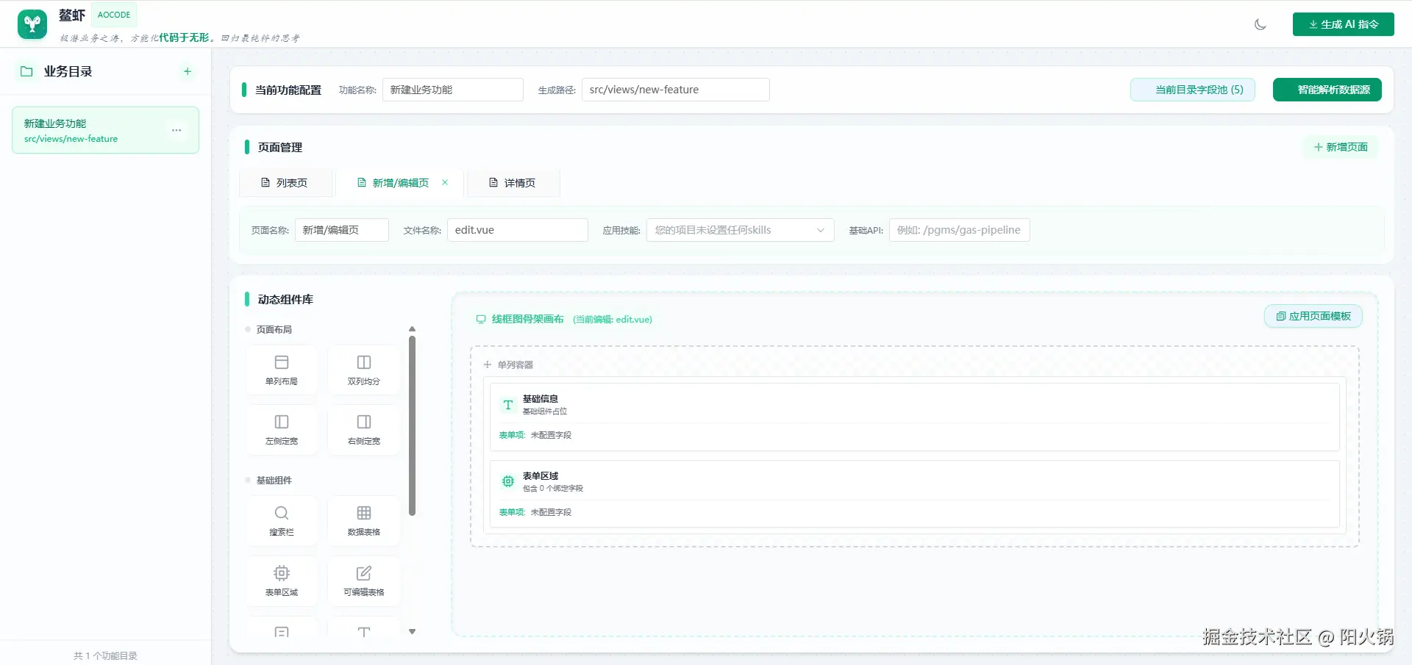Click the 页面布局 section heading
Viewport: 1412px width, 665px height.
(274, 329)
